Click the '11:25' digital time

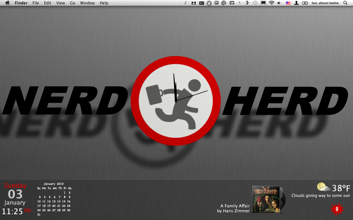12,211
